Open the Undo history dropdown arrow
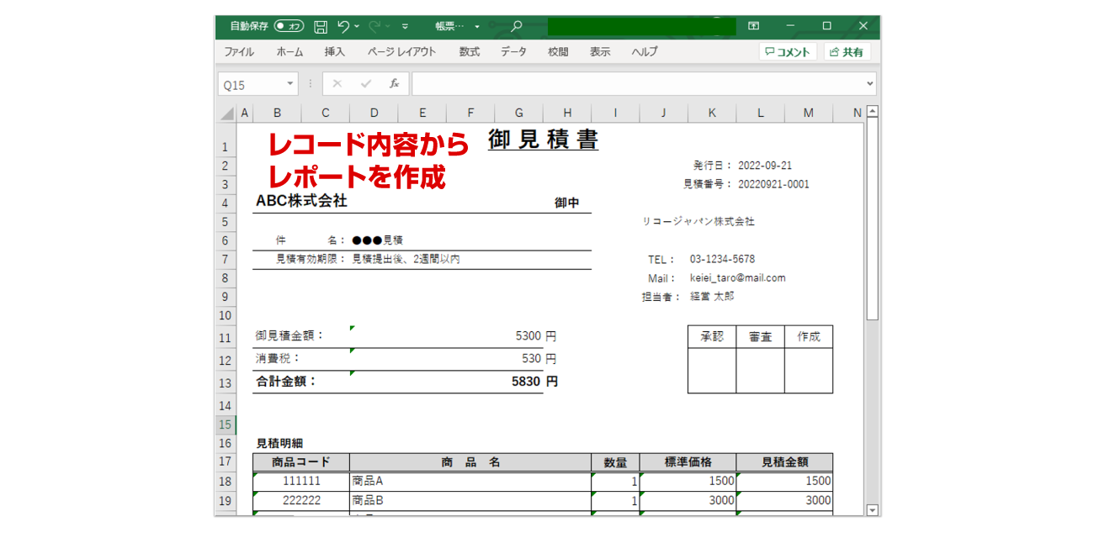The height and width of the screenshot is (538, 1094). coord(355,26)
